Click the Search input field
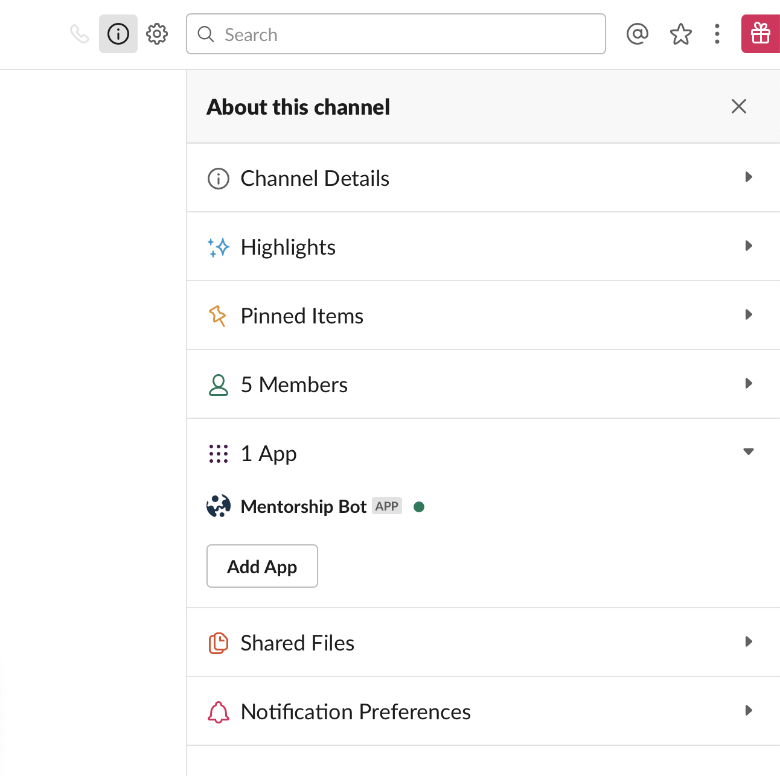The width and height of the screenshot is (780, 776). point(396,34)
